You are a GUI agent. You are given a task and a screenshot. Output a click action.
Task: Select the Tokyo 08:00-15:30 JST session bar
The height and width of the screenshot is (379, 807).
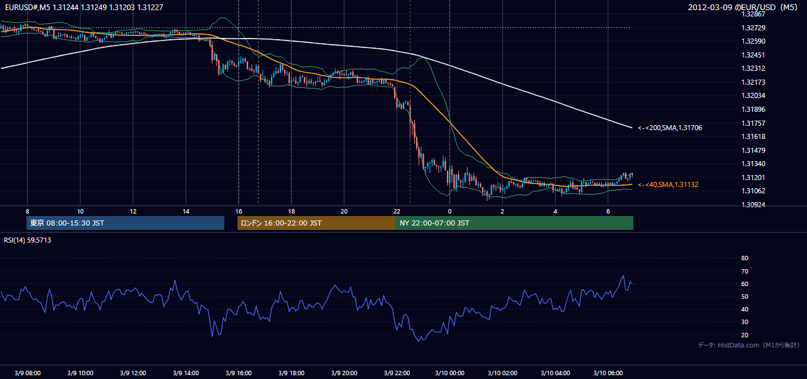[x=125, y=223]
